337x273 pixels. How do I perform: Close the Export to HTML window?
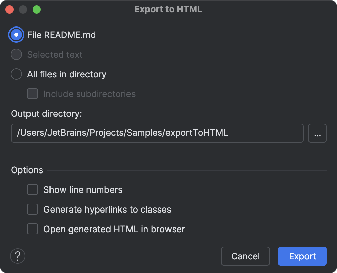tap(9, 9)
